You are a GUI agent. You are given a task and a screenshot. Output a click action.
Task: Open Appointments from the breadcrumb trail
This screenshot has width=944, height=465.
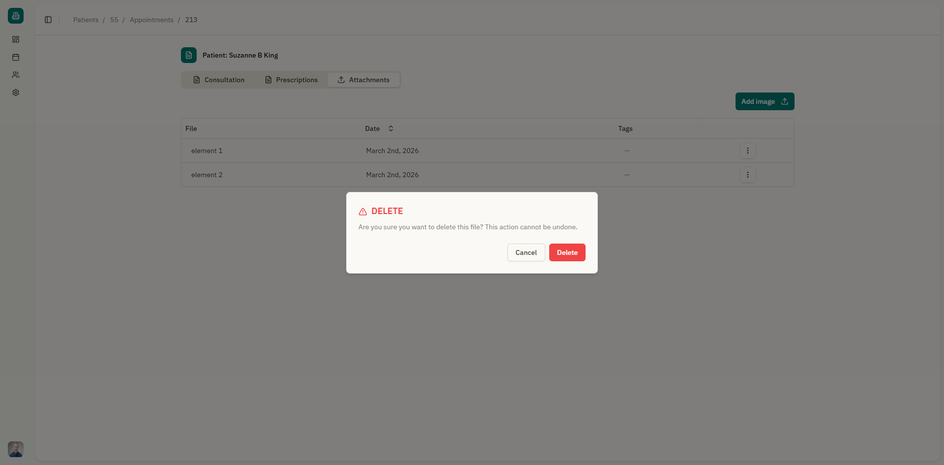tap(151, 20)
